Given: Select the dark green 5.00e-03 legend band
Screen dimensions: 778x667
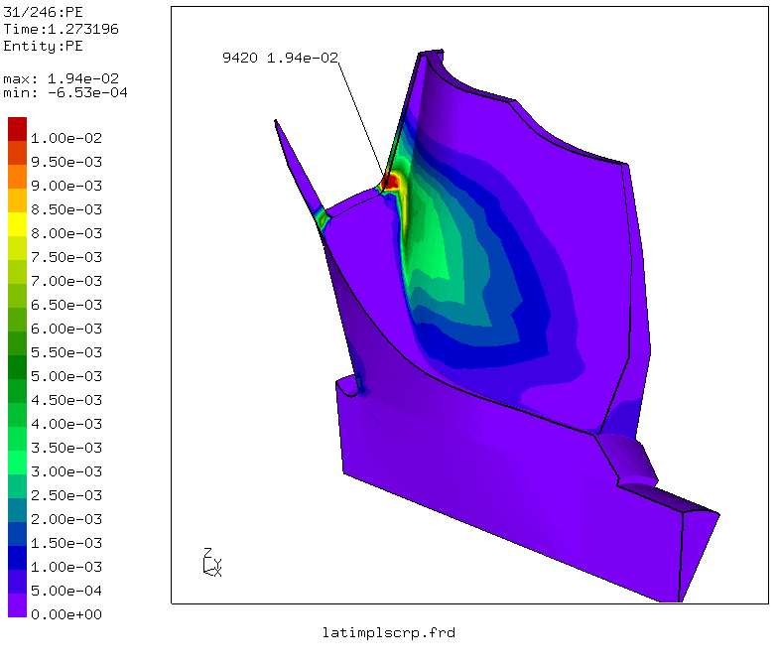Looking at the screenshot, I should point(18,367).
